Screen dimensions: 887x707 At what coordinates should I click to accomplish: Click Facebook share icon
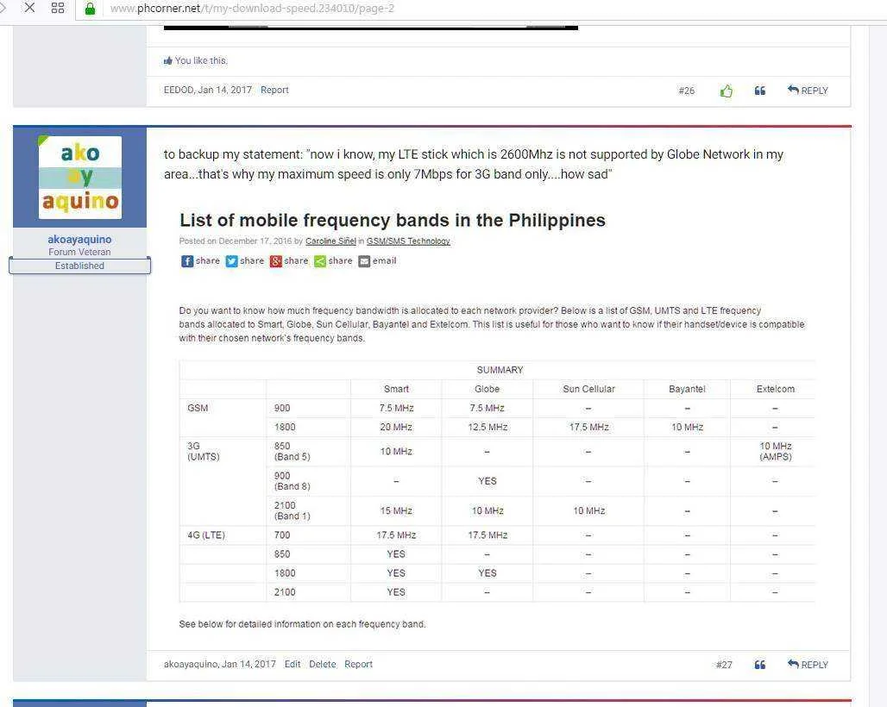pos(187,261)
